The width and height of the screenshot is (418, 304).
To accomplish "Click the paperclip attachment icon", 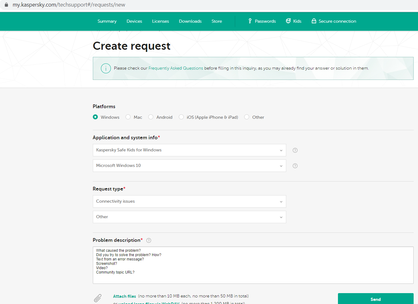I will [x=98, y=298].
